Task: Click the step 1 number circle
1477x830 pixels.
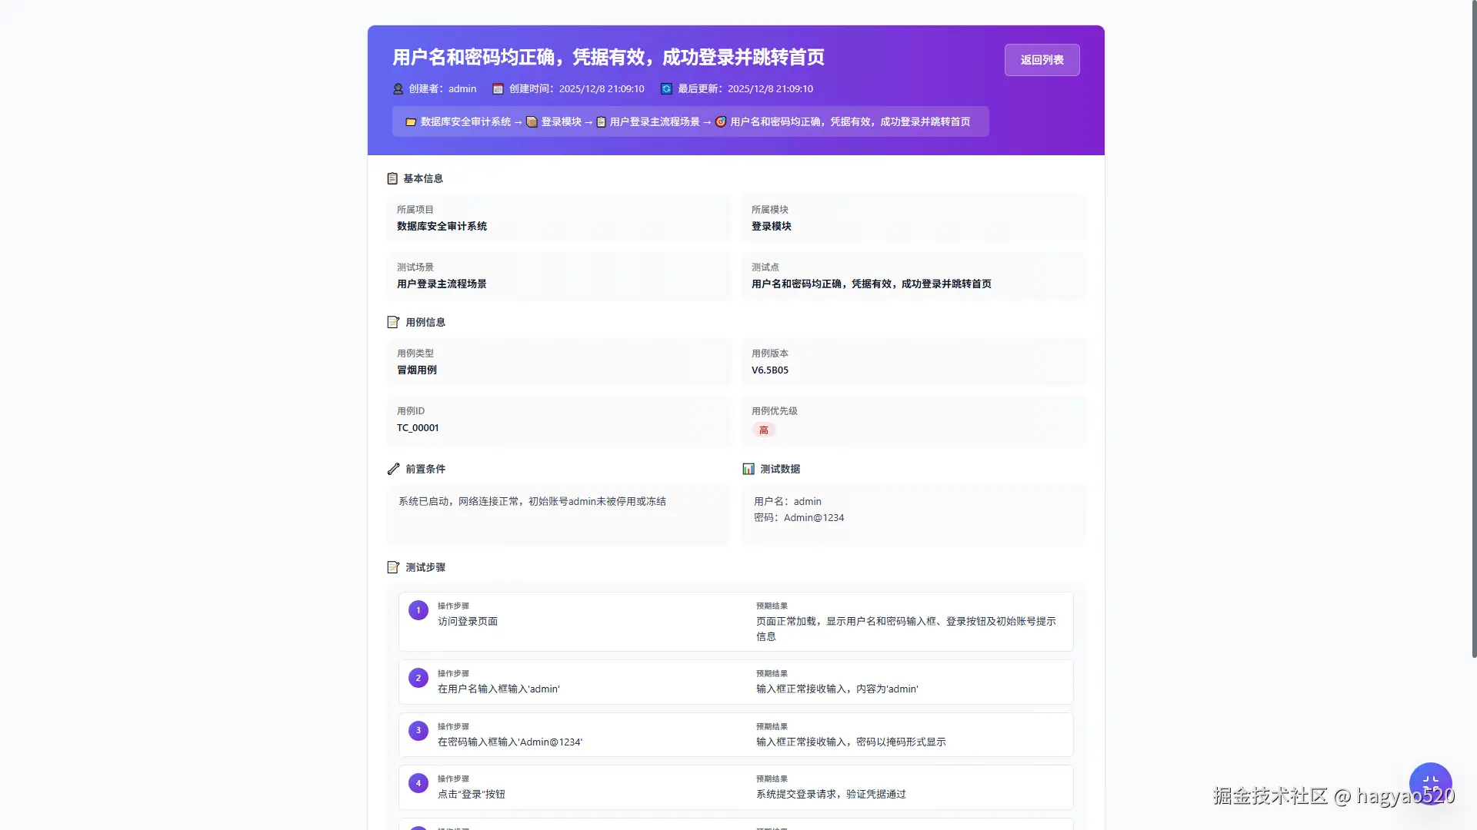Action: [418, 609]
